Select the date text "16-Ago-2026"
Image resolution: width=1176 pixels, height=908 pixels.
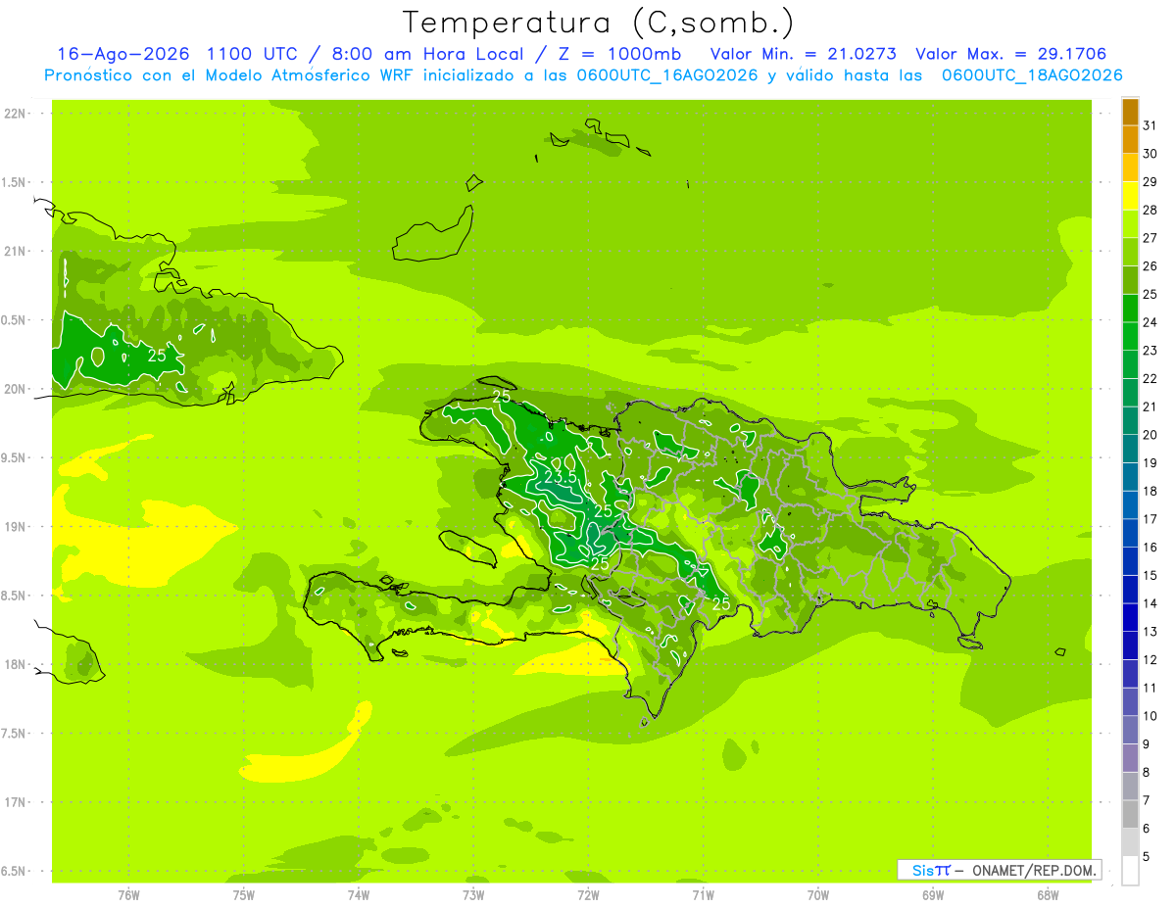point(123,54)
